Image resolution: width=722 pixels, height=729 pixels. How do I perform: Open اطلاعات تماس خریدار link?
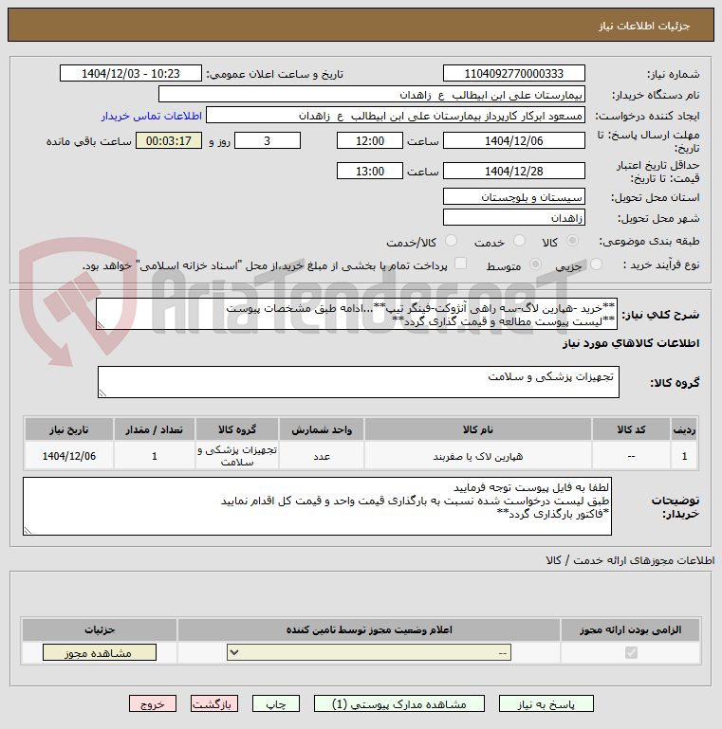[x=152, y=116]
